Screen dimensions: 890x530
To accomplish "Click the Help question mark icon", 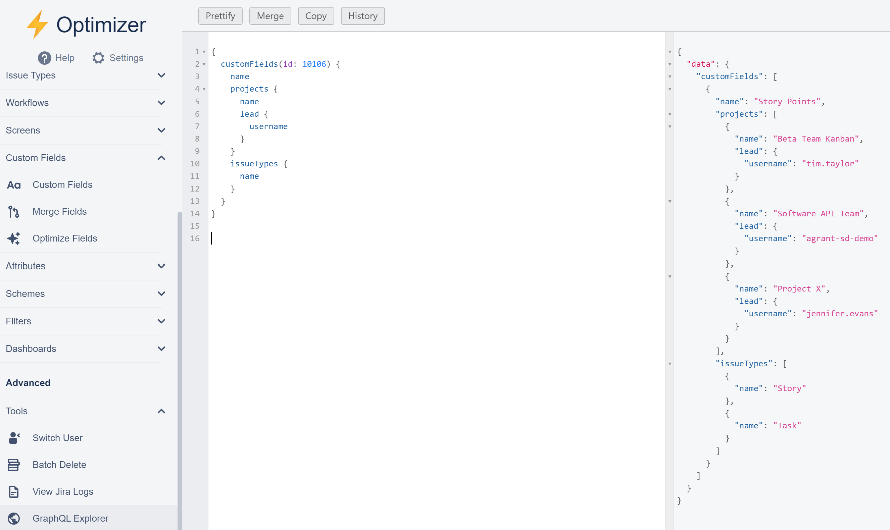I will pos(44,57).
